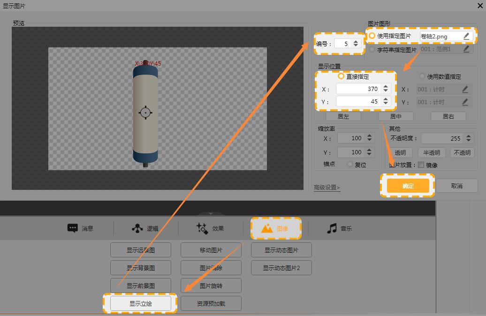
Task: Expand 高级设置 advanced settings link
Action: pos(327,188)
